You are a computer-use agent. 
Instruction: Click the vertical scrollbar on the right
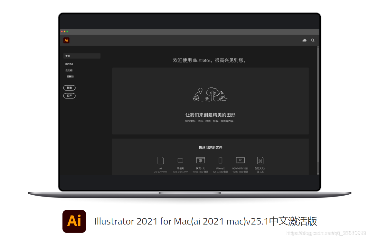(x=318, y=105)
